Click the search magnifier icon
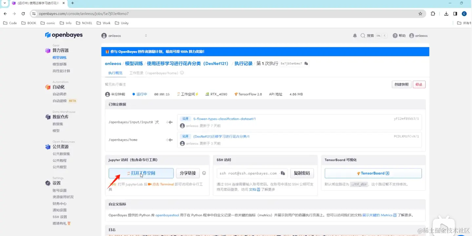Image resolution: width=472 pixels, height=236 pixels. pyautogui.click(x=363, y=36)
